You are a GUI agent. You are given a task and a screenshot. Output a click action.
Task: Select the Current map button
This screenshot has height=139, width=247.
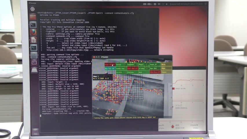(121, 72)
